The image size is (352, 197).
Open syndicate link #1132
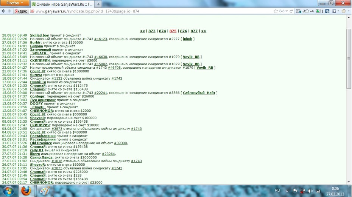tap(57, 78)
